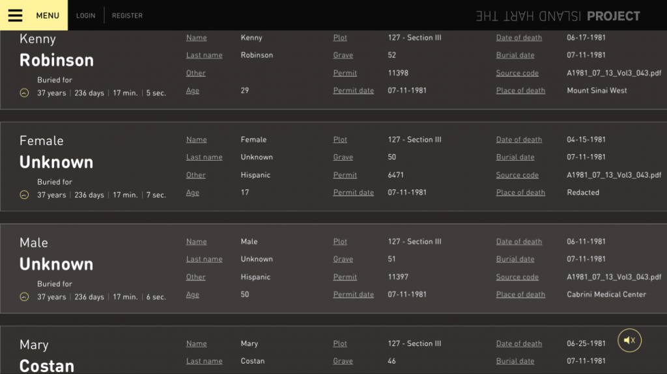
Task: Click 'Age' label in Kenny Robinson record
Action: click(x=192, y=90)
